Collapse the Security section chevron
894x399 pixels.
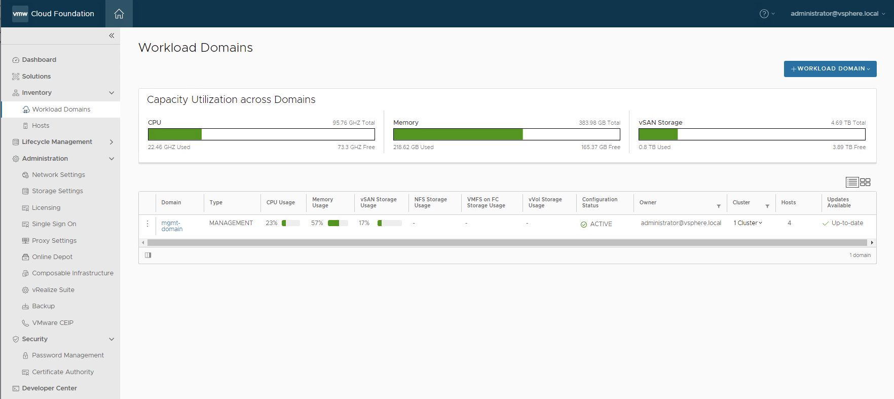coord(111,339)
